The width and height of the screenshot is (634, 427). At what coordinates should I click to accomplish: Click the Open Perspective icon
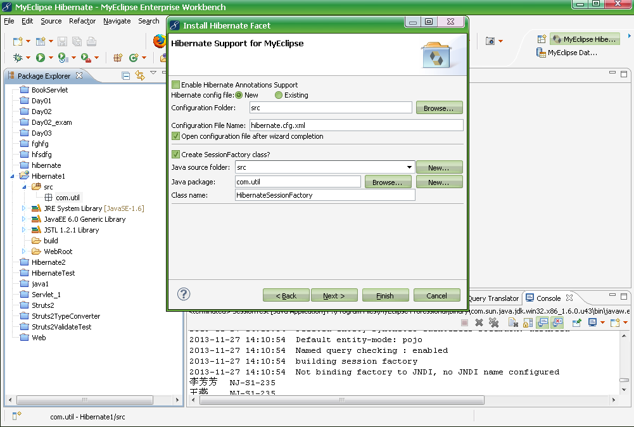(x=542, y=39)
